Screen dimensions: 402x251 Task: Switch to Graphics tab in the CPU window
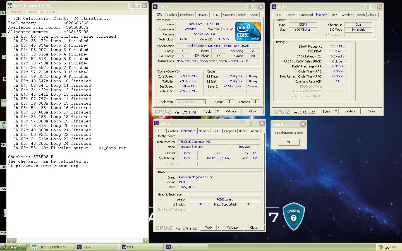click(229, 15)
